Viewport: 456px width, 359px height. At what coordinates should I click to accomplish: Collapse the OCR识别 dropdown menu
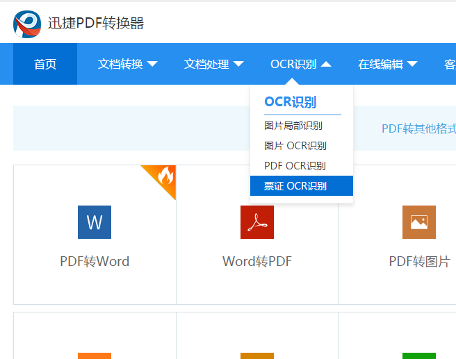click(x=301, y=64)
